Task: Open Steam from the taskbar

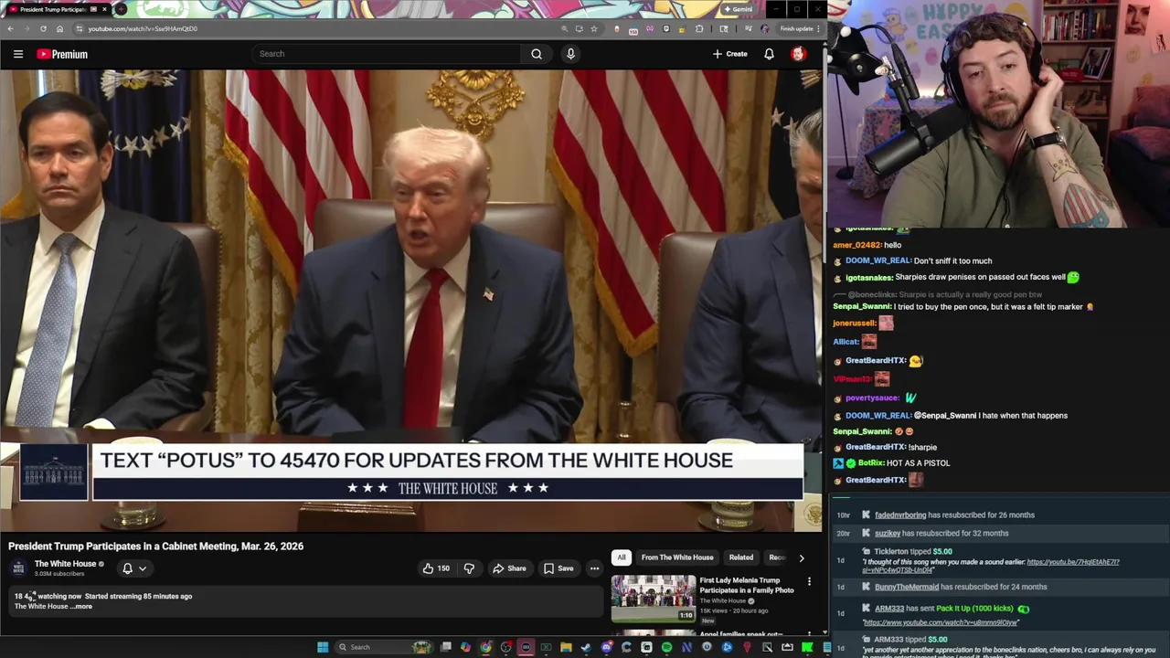Action: (586, 647)
